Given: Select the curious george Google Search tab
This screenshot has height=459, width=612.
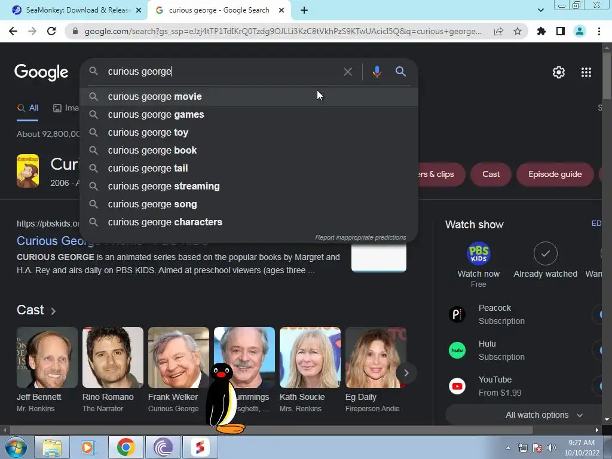Looking at the screenshot, I should point(219,10).
